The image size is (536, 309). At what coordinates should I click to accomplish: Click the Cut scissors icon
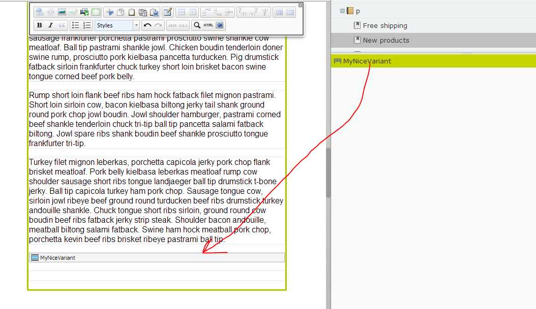[x=110, y=12]
